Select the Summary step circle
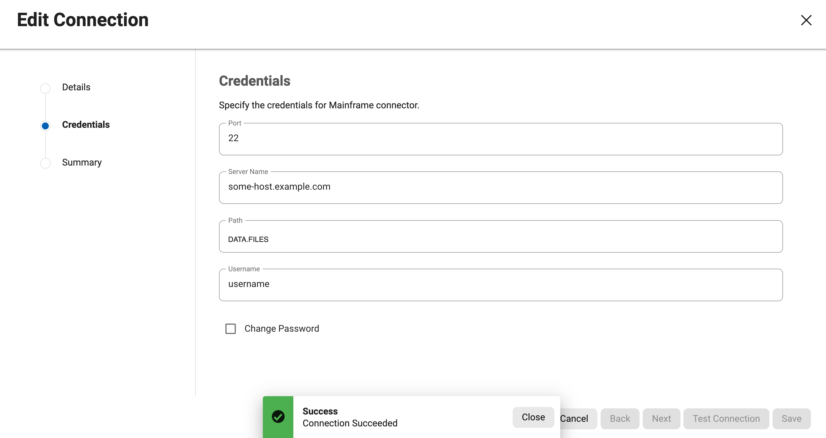This screenshot has height=438, width=826. [x=45, y=163]
